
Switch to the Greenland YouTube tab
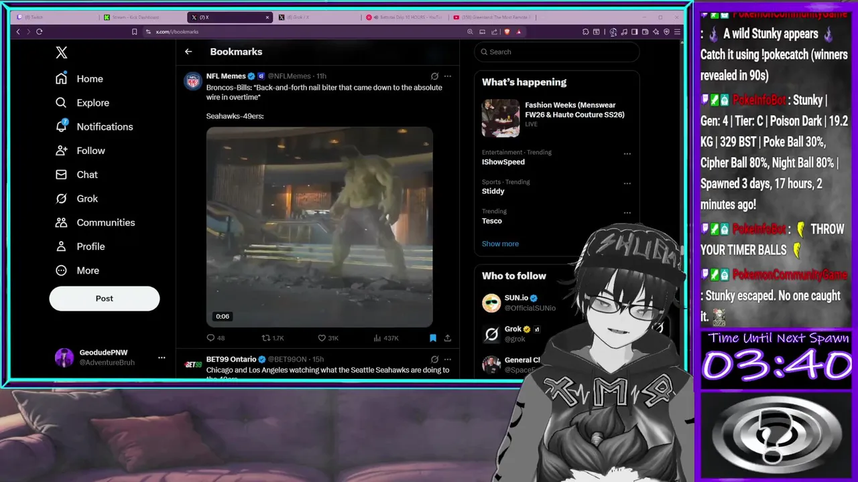point(492,17)
